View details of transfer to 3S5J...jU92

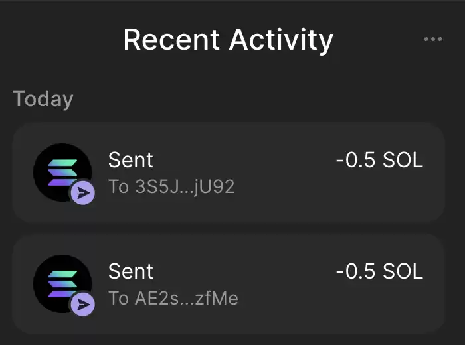point(229,172)
